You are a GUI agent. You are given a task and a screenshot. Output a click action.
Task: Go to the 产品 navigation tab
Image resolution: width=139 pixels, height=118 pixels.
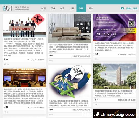[x=72, y=8]
